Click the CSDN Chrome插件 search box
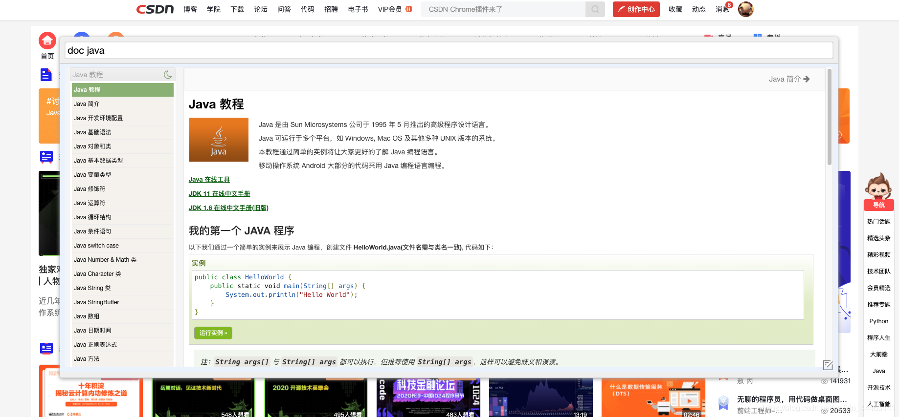The height and width of the screenshot is (417, 899). pyautogui.click(x=503, y=9)
